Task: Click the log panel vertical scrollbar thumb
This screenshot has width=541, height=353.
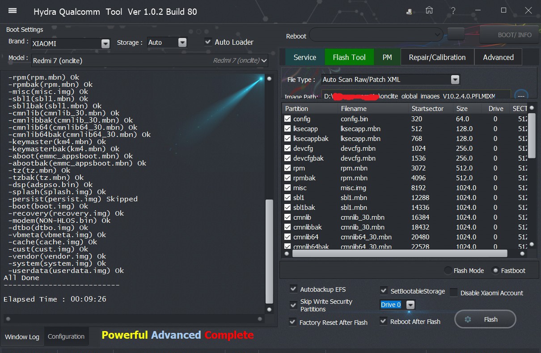Action: [269, 251]
